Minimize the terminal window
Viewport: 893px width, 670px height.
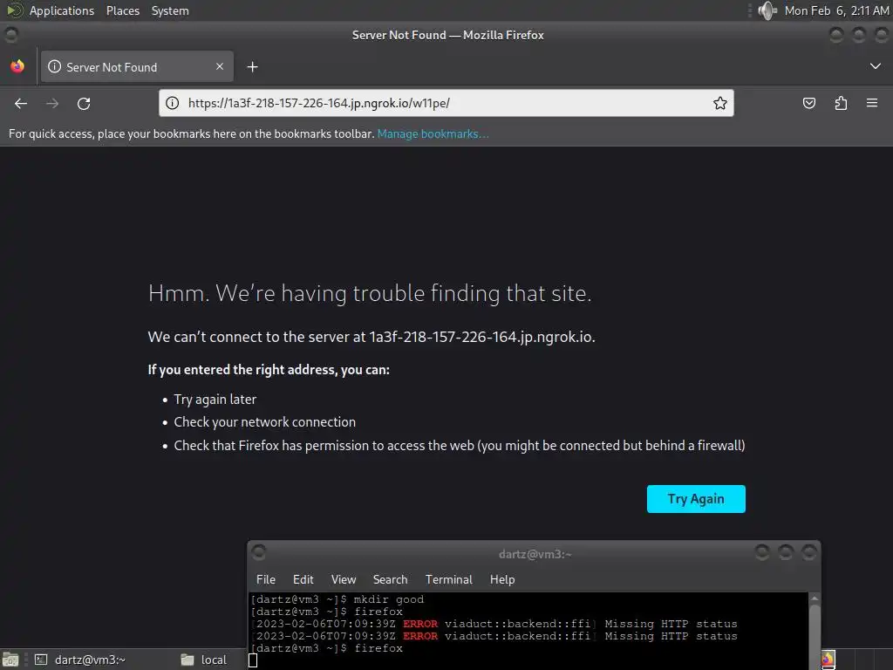(x=761, y=552)
